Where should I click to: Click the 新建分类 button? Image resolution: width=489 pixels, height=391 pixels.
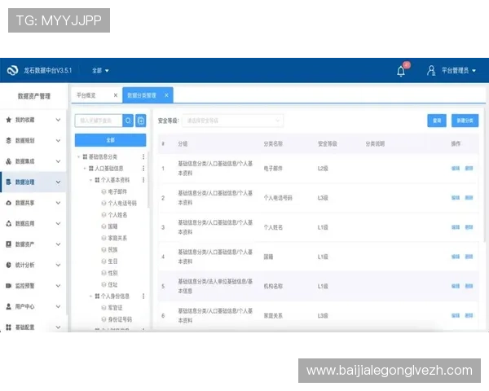[x=465, y=121]
